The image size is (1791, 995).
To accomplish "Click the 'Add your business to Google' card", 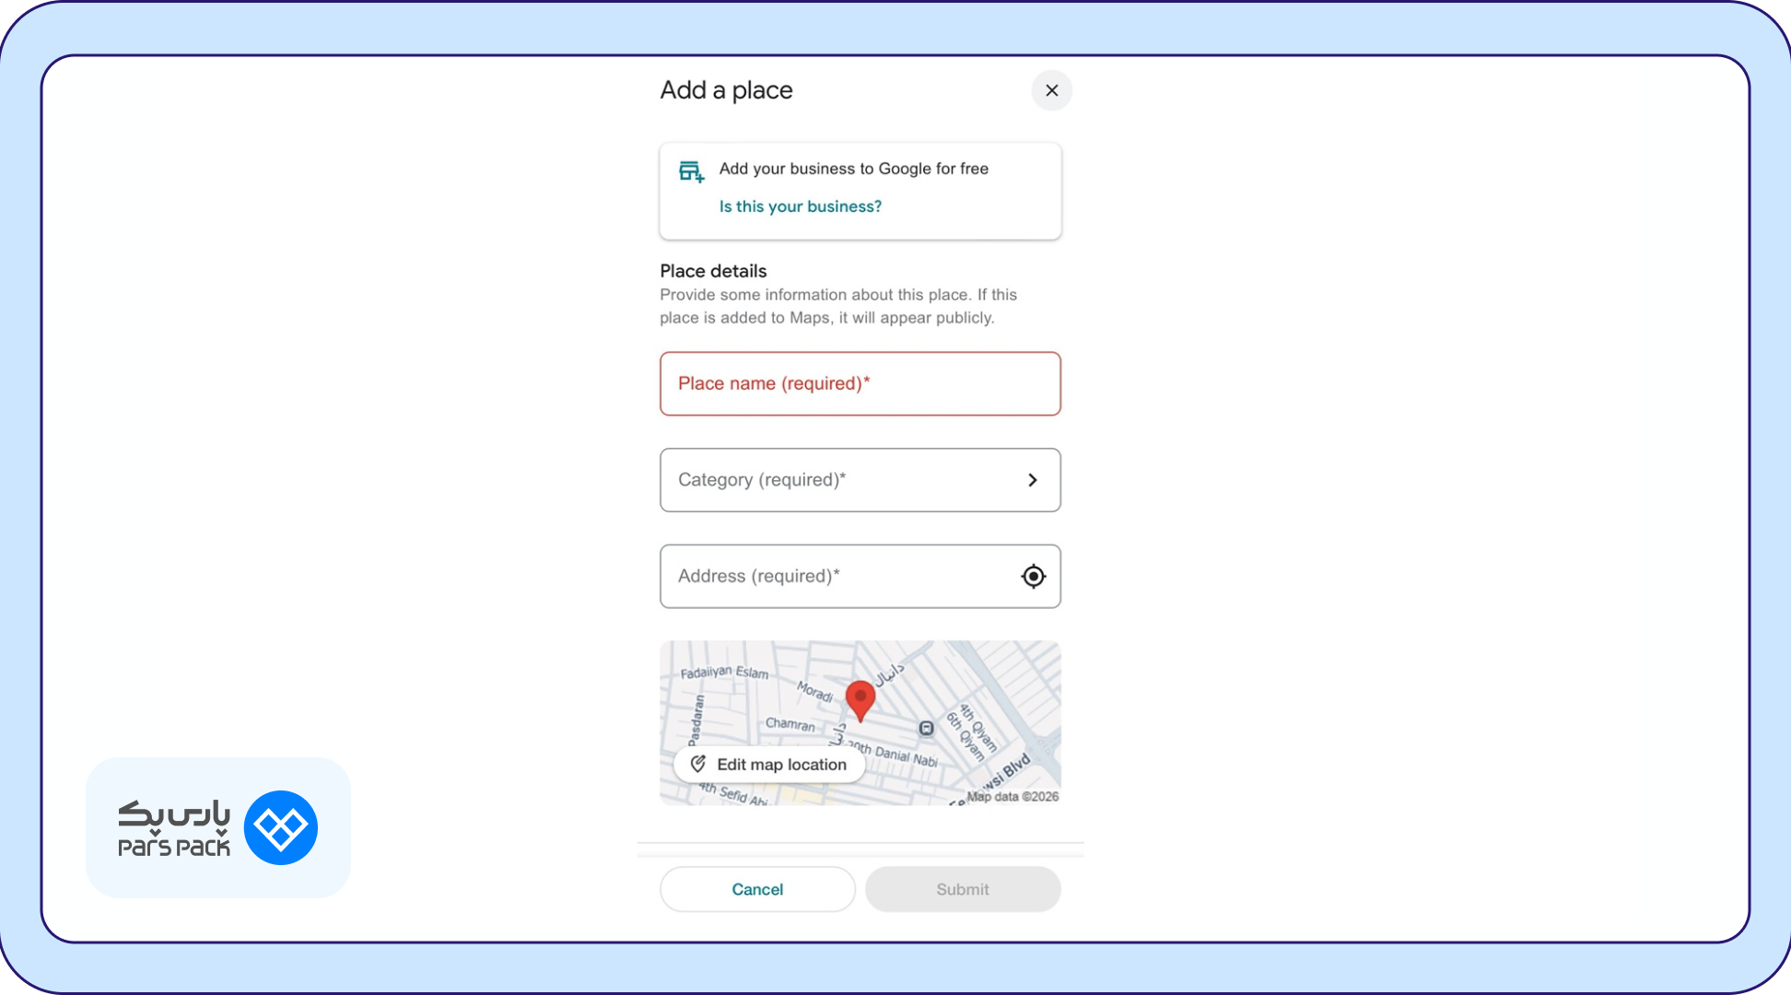I will (860, 191).
